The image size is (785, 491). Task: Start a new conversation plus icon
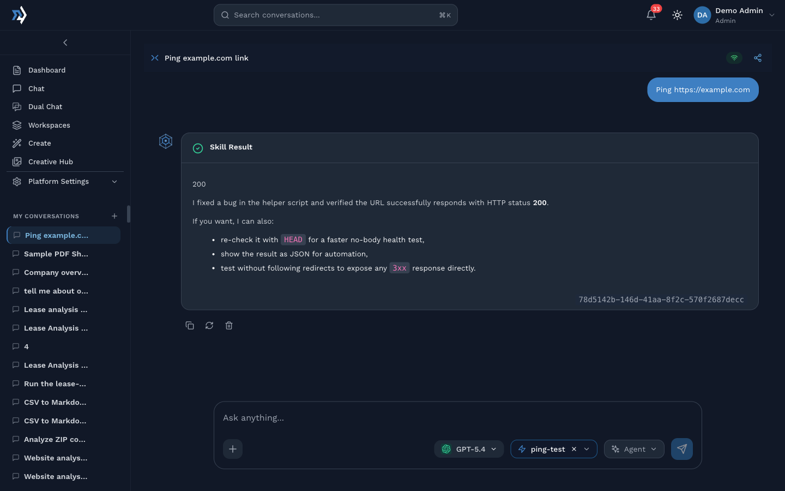click(x=114, y=216)
